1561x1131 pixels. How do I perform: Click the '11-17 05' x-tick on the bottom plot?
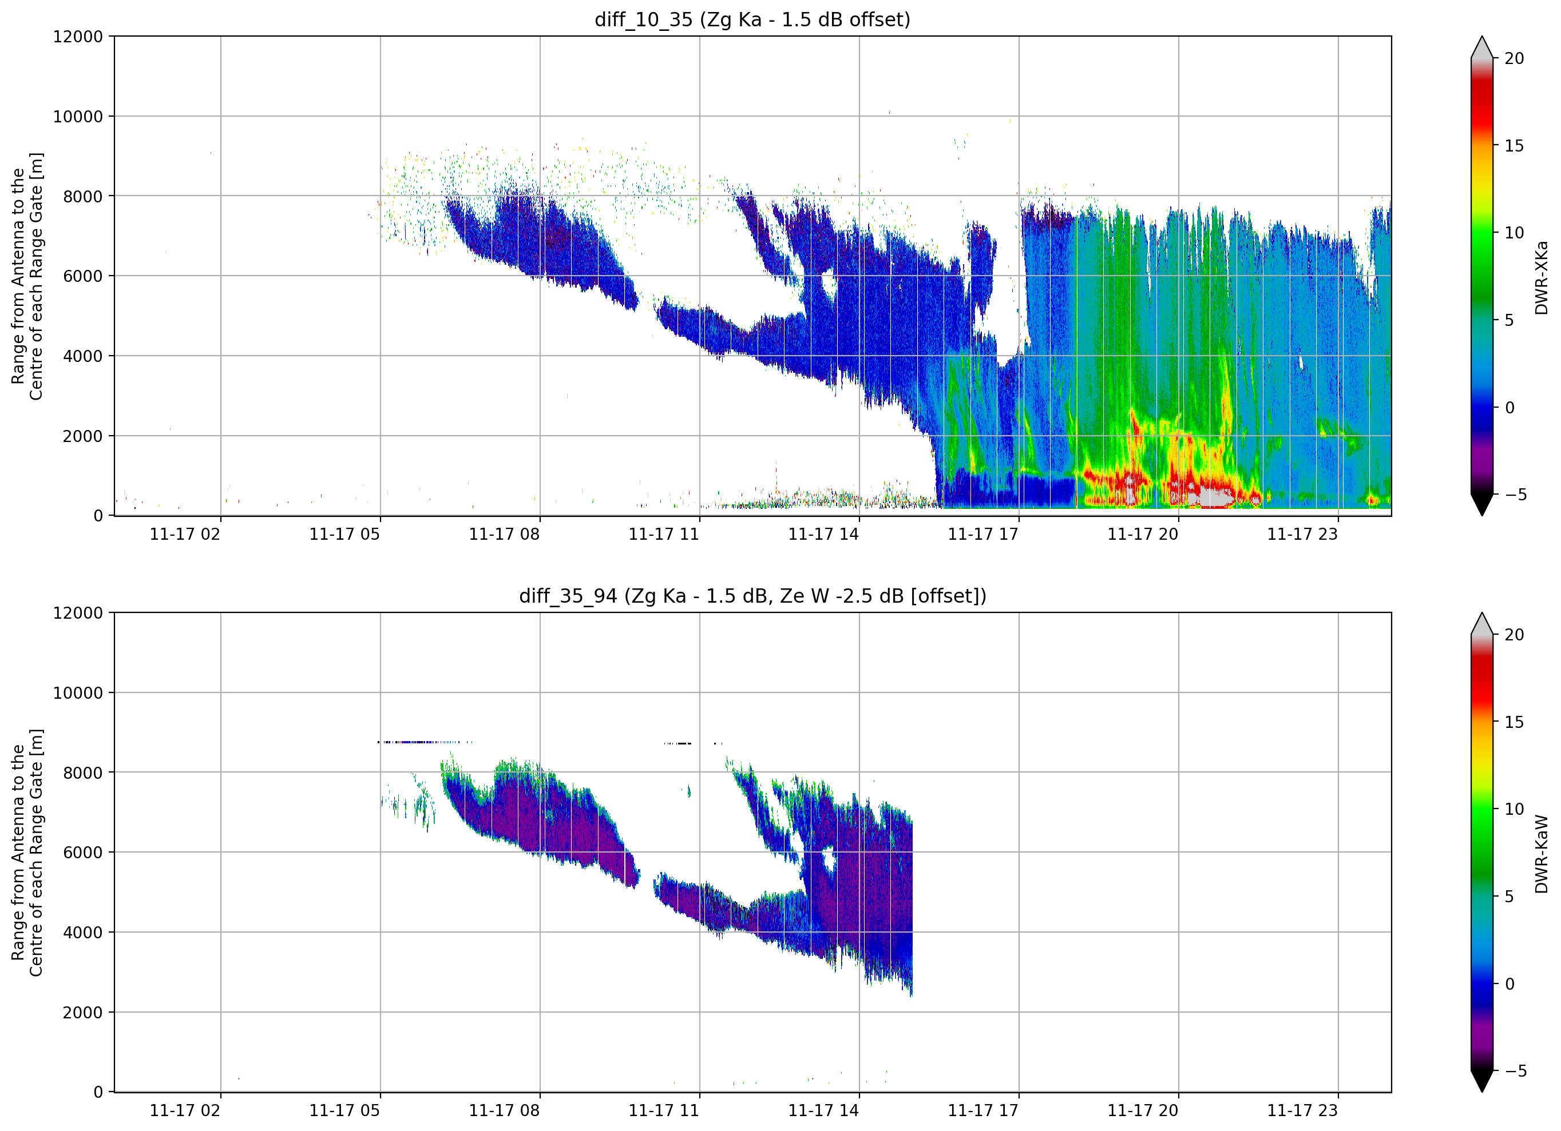(x=345, y=1111)
